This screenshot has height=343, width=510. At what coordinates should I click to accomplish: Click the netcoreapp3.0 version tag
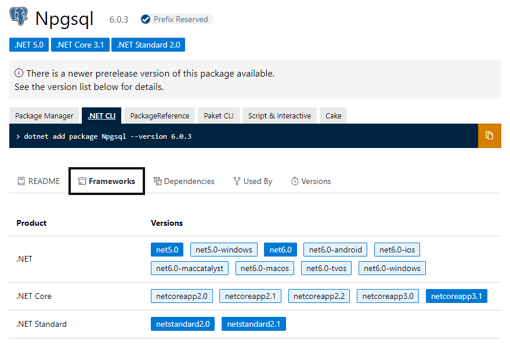click(388, 296)
